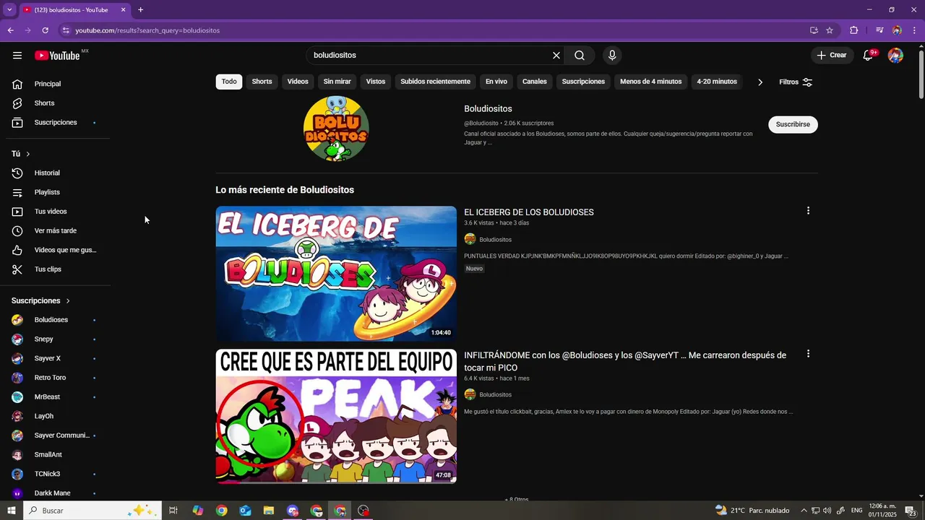Subscribe to Boludiositos with the Suscribirse button
This screenshot has width=925, height=520.
coord(793,124)
